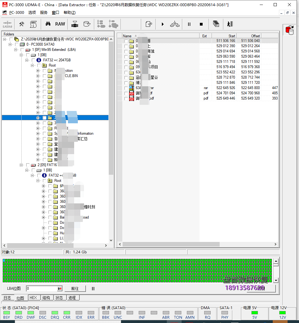Check the checkbox of folder row with Start 511 936 166
299x323 pixels.
point(126,41)
